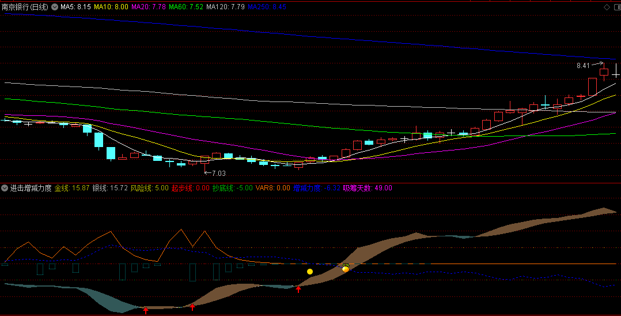
Task: Select the MA5: 8.15 label
Action: click(x=75, y=7)
